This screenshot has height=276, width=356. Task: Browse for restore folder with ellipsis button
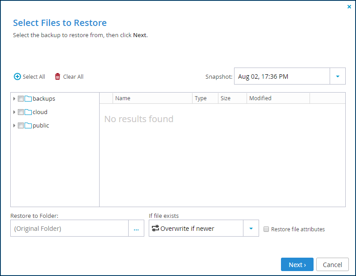coord(136,228)
